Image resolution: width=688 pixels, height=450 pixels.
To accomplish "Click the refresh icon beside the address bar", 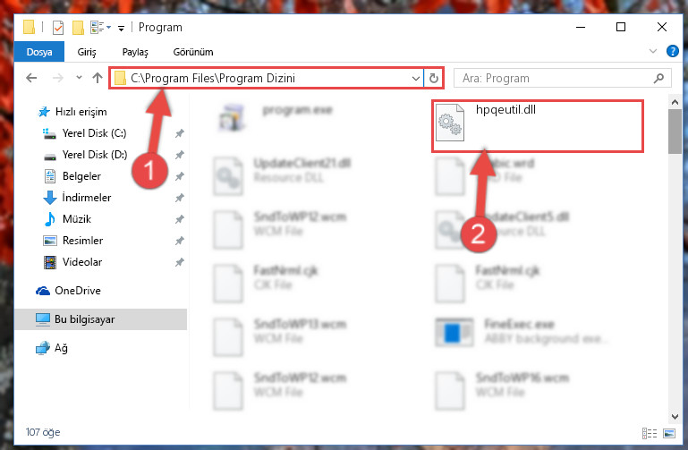I will [x=434, y=78].
